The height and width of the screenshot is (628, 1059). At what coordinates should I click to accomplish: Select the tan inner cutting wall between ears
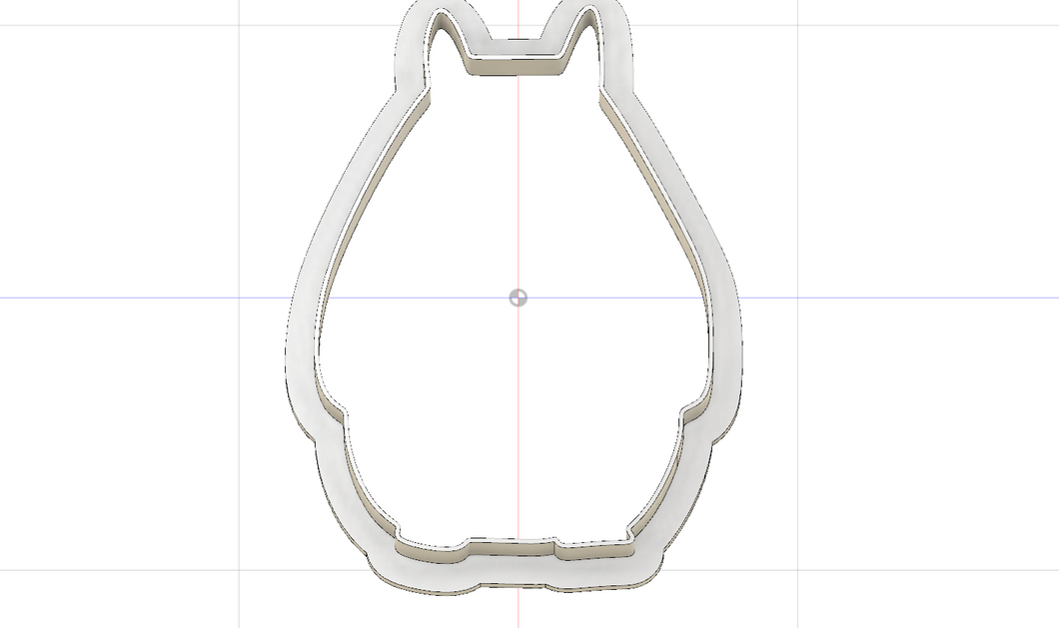[516, 66]
